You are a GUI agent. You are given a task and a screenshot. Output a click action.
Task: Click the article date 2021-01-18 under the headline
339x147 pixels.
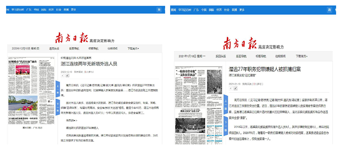pos(234,84)
